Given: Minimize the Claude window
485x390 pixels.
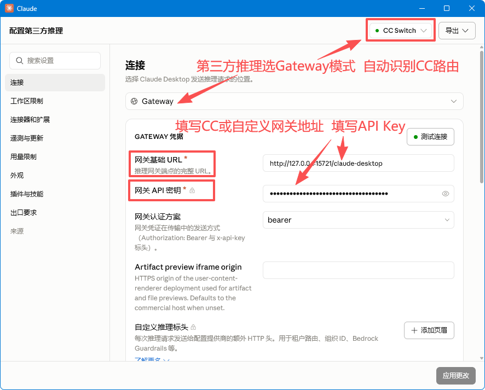Looking at the screenshot, I should pos(422,8).
